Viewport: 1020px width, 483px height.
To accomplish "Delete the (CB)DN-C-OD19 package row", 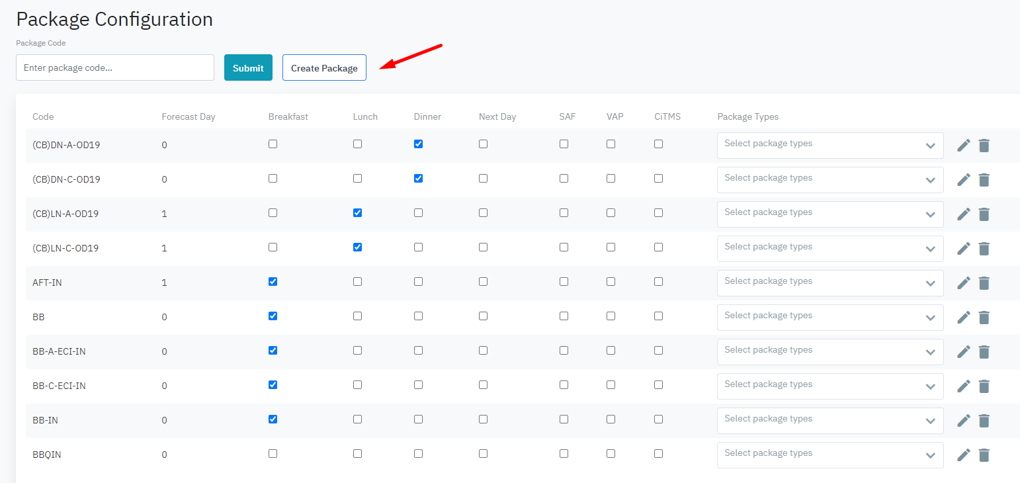I will (984, 179).
